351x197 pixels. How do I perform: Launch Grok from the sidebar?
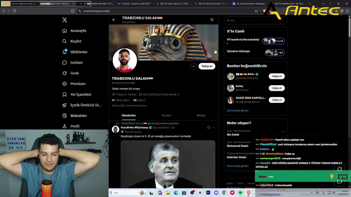pyautogui.click(x=70, y=73)
